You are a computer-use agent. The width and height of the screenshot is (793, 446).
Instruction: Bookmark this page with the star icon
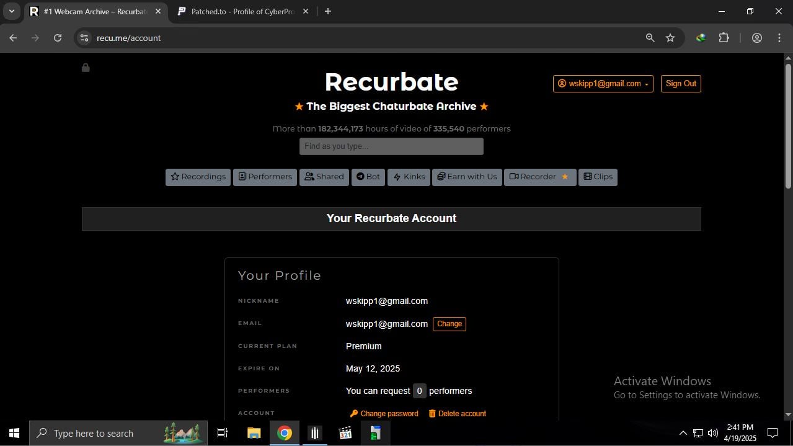coord(670,38)
